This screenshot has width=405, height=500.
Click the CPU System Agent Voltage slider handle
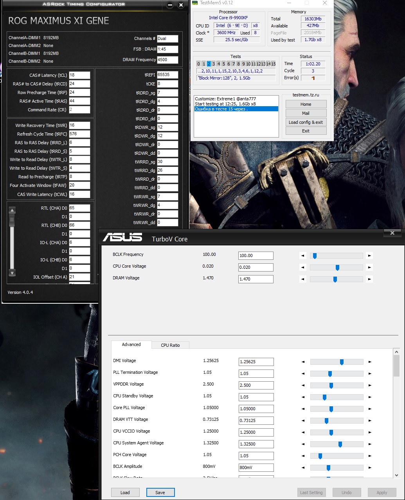[x=340, y=444]
